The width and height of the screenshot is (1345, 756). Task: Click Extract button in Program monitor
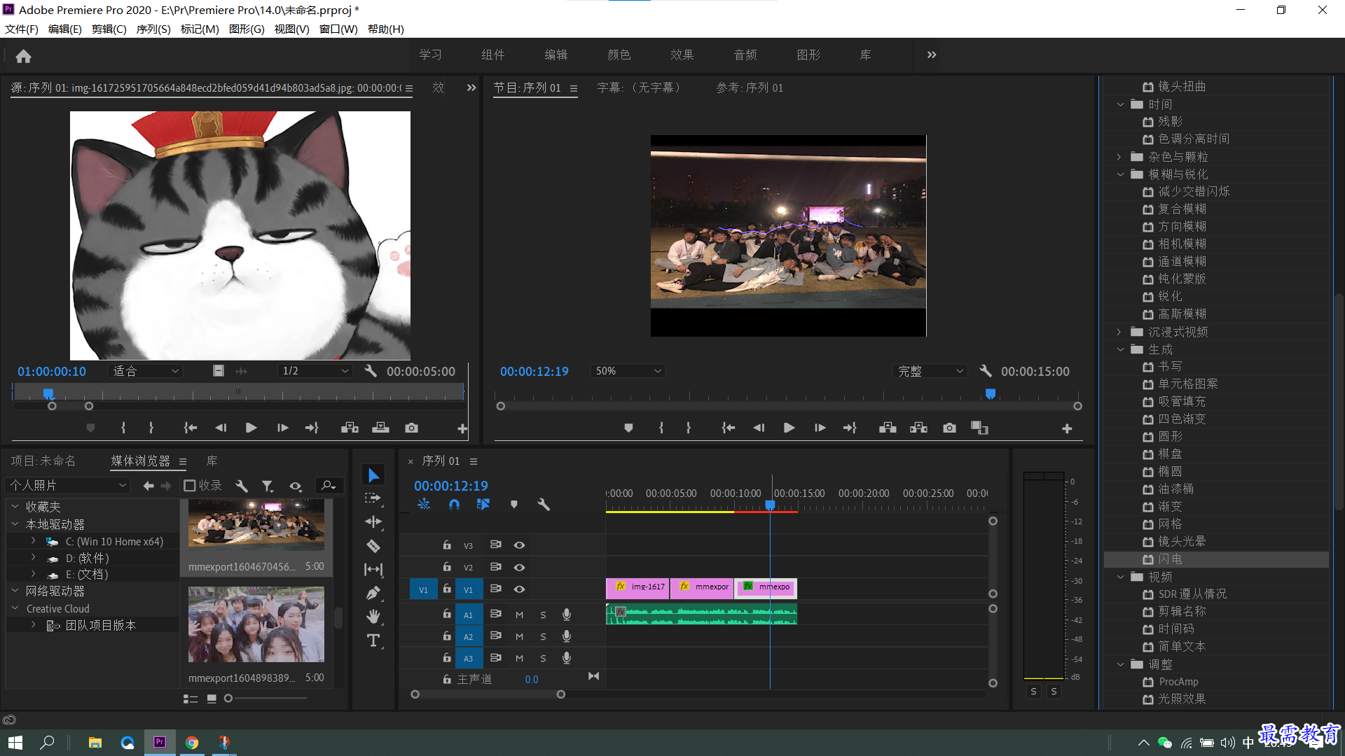click(x=918, y=428)
